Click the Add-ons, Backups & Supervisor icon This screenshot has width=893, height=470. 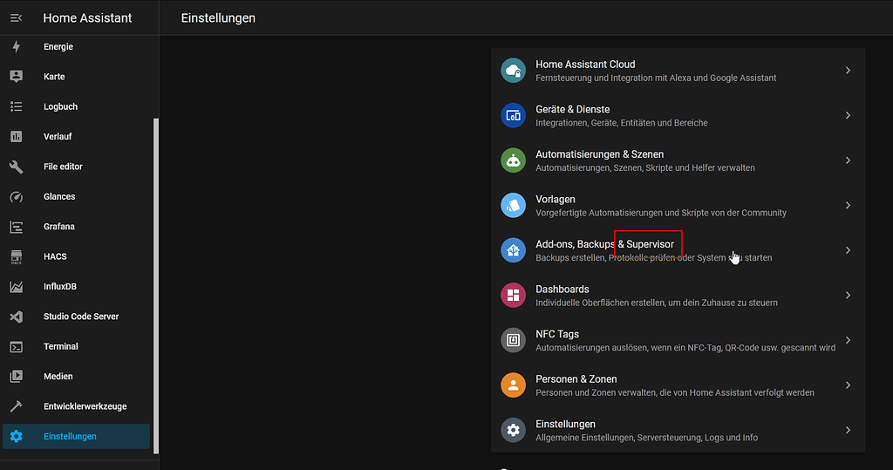click(x=513, y=250)
